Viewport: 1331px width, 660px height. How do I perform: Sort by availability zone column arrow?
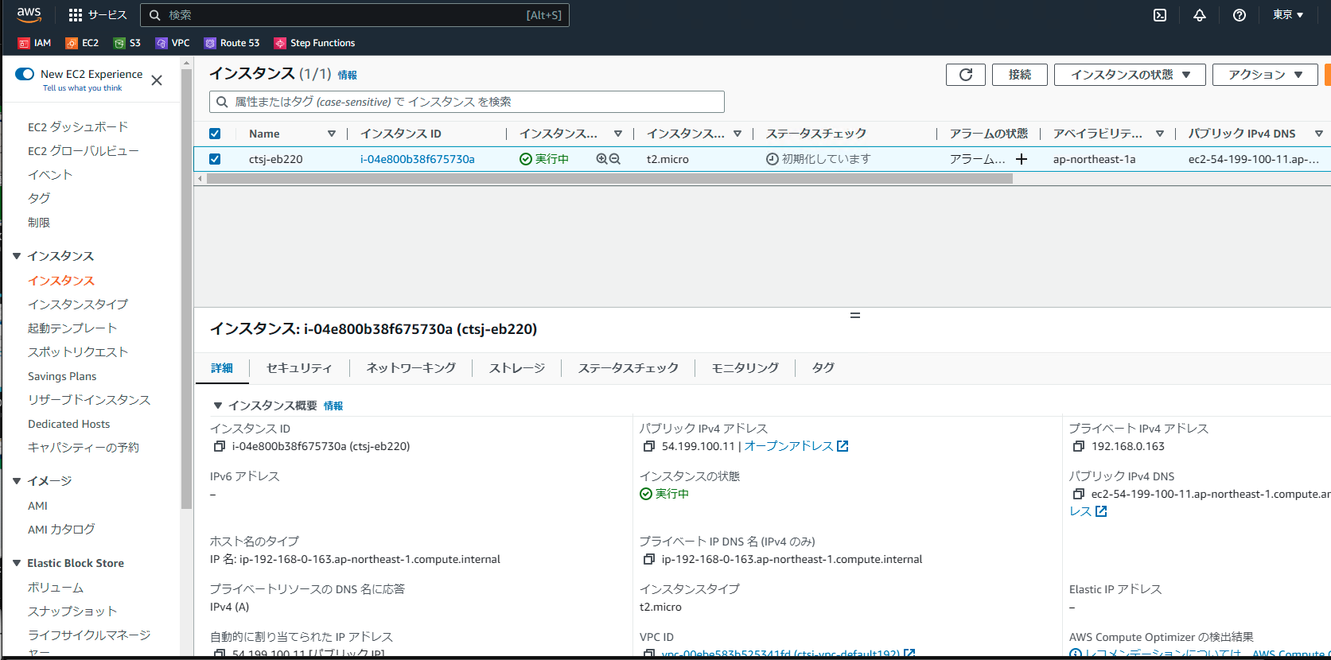[x=1160, y=134]
